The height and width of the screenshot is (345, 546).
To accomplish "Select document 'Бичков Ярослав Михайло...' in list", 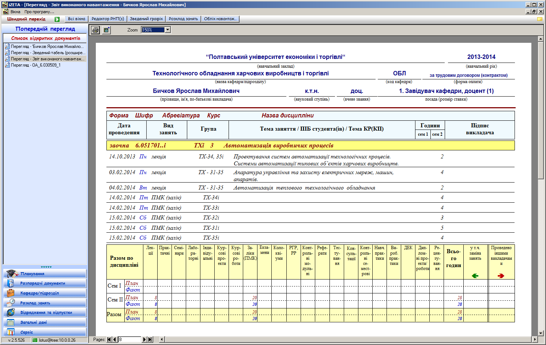I will coord(45,46).
